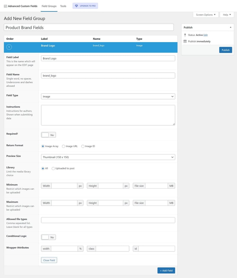Click the Advanced Custom Fields logo icon
This screenshot has height=278, width=237.
(x=6, y=6)
